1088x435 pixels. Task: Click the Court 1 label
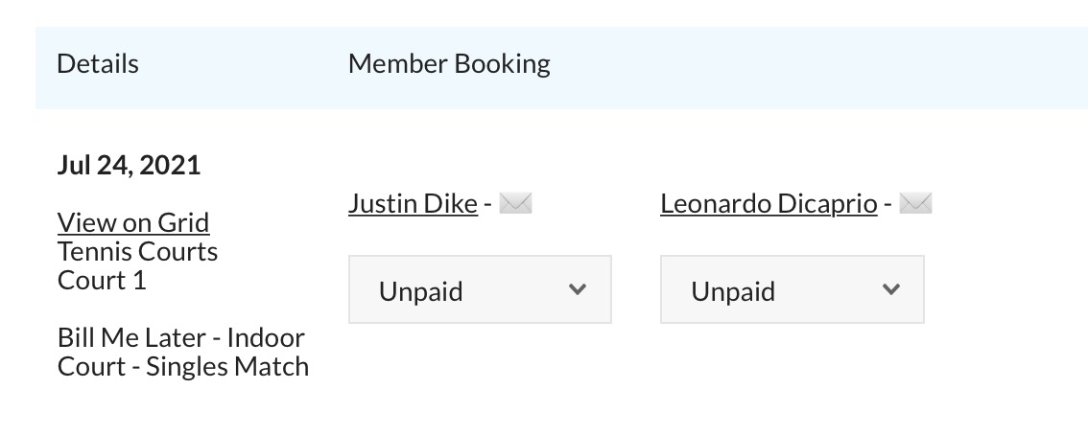(102, 280)
